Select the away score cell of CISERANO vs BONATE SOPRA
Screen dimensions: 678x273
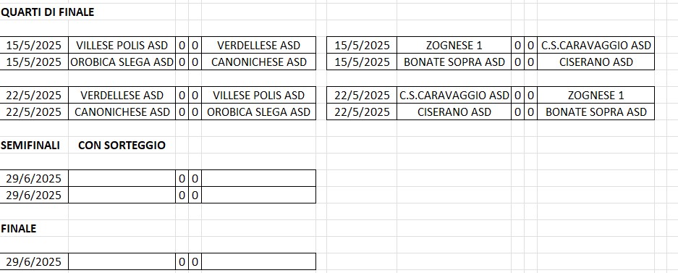click(x=530, y=112)
